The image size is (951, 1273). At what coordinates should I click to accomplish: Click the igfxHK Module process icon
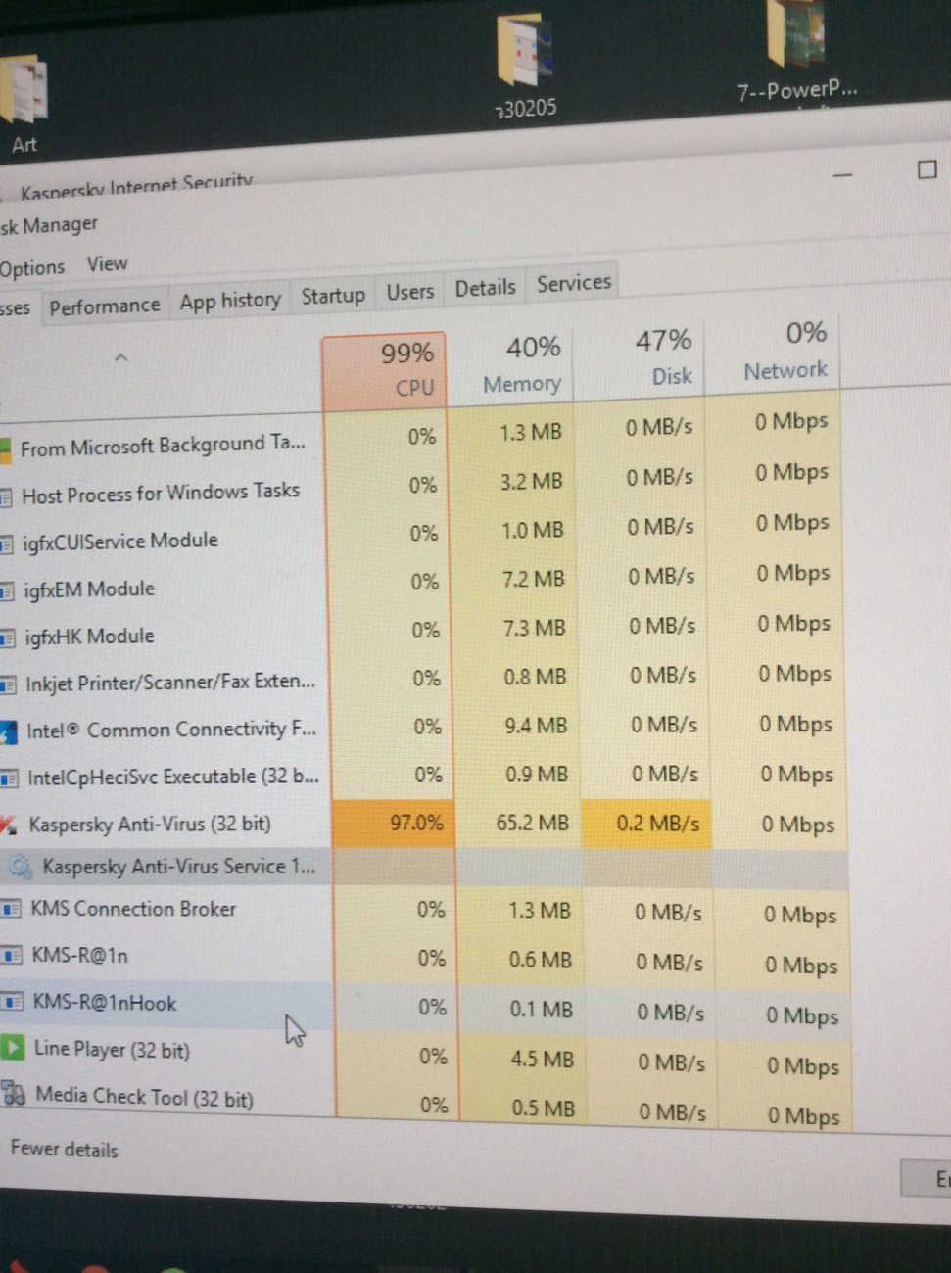click(x=8, y=638)
